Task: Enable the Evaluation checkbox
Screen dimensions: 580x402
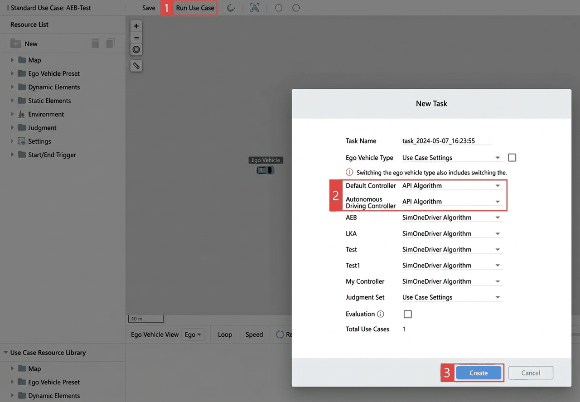Action: coord(407,314)
